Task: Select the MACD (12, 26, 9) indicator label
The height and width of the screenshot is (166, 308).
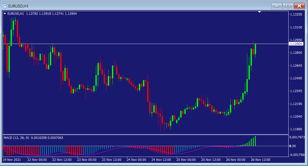Action: click(17, 138)
